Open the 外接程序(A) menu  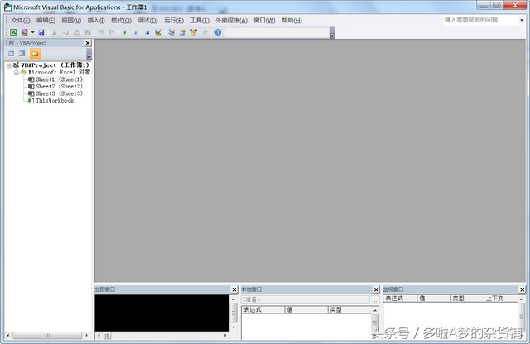pyautogui.click(x=231, y=21)
